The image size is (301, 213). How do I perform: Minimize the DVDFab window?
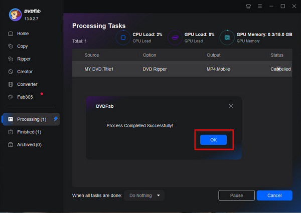pos(271,7)
